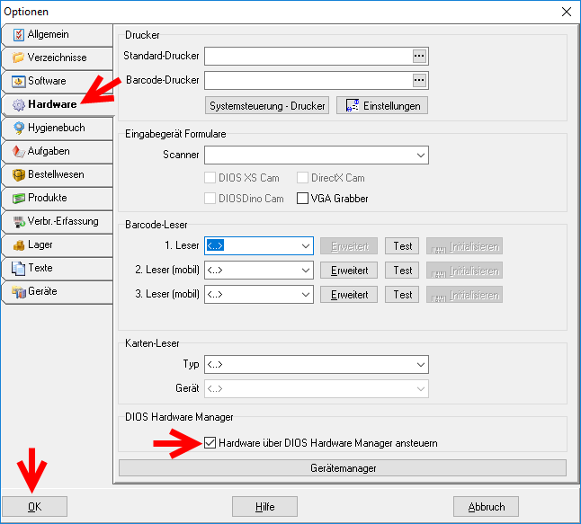581x524 pixels.
Task: Click the Lager icon in sidebar
Action: coord(19,244)
